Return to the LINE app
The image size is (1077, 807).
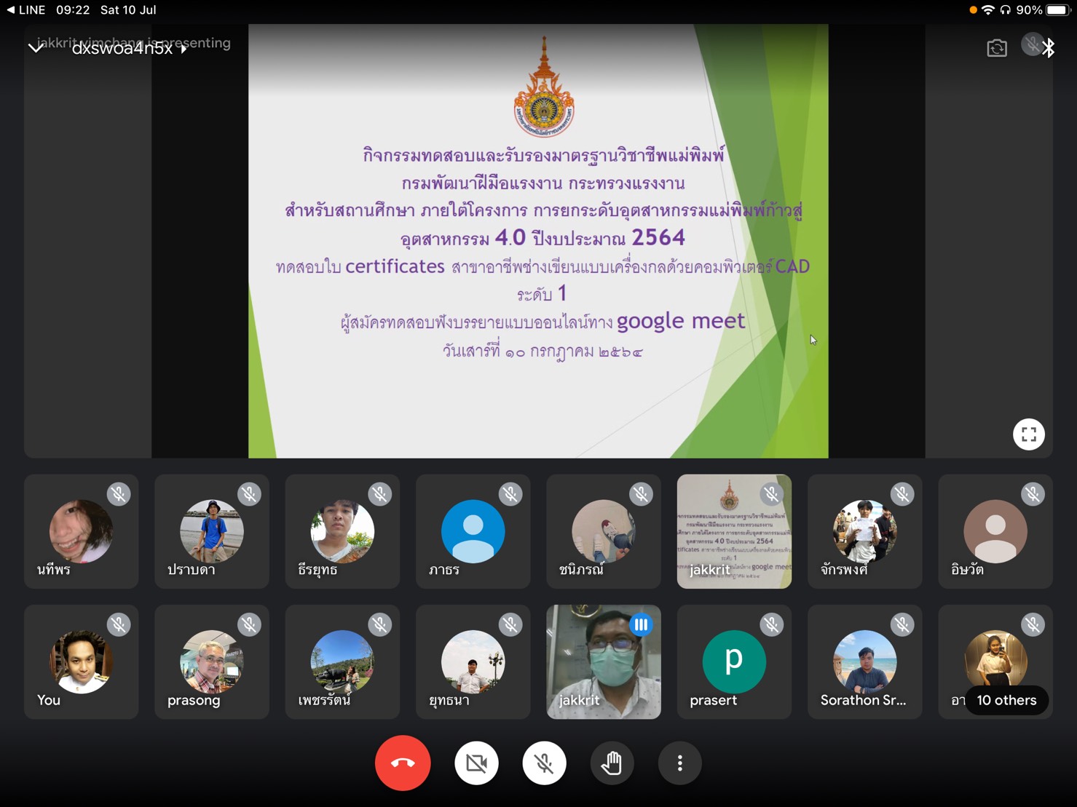(x=25, y=9)
